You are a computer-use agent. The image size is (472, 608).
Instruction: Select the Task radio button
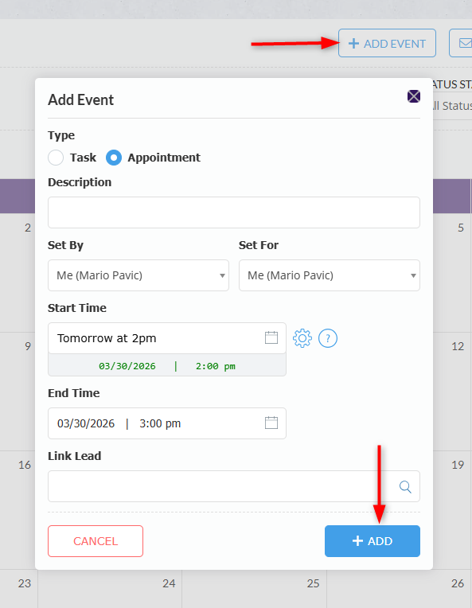point(56,158)
